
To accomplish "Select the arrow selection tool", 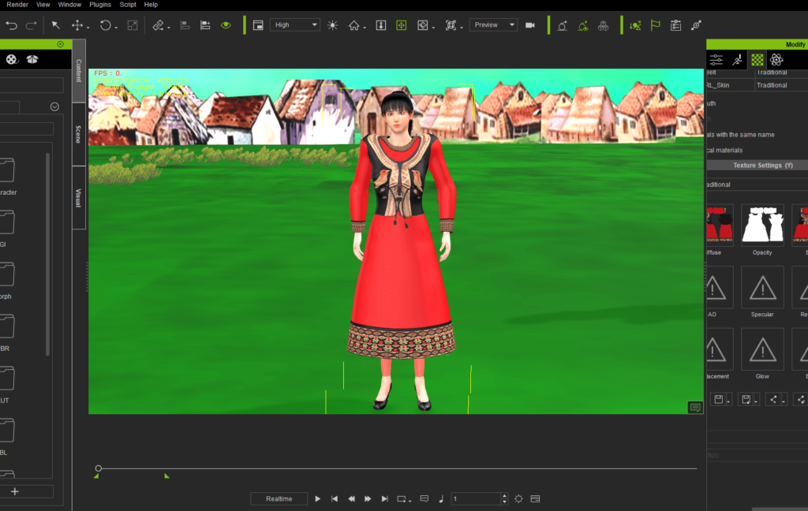I will 55,24.
